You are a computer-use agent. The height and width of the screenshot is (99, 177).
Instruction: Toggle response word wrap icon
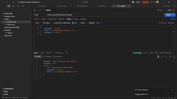tap(158, 57)
